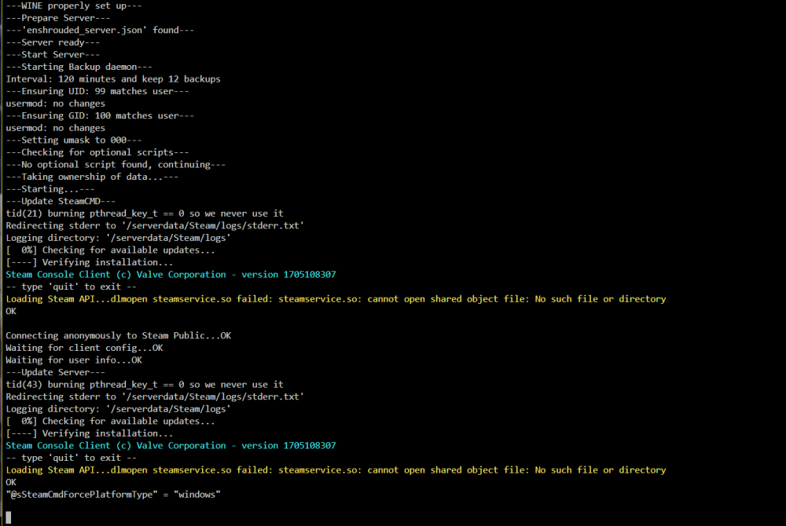Click the '---Server ready---' line

point(53,42)
